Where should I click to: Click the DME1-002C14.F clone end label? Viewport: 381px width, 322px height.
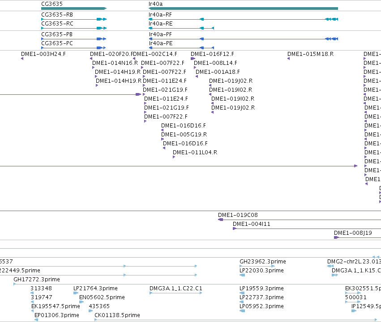pos(155,54)
